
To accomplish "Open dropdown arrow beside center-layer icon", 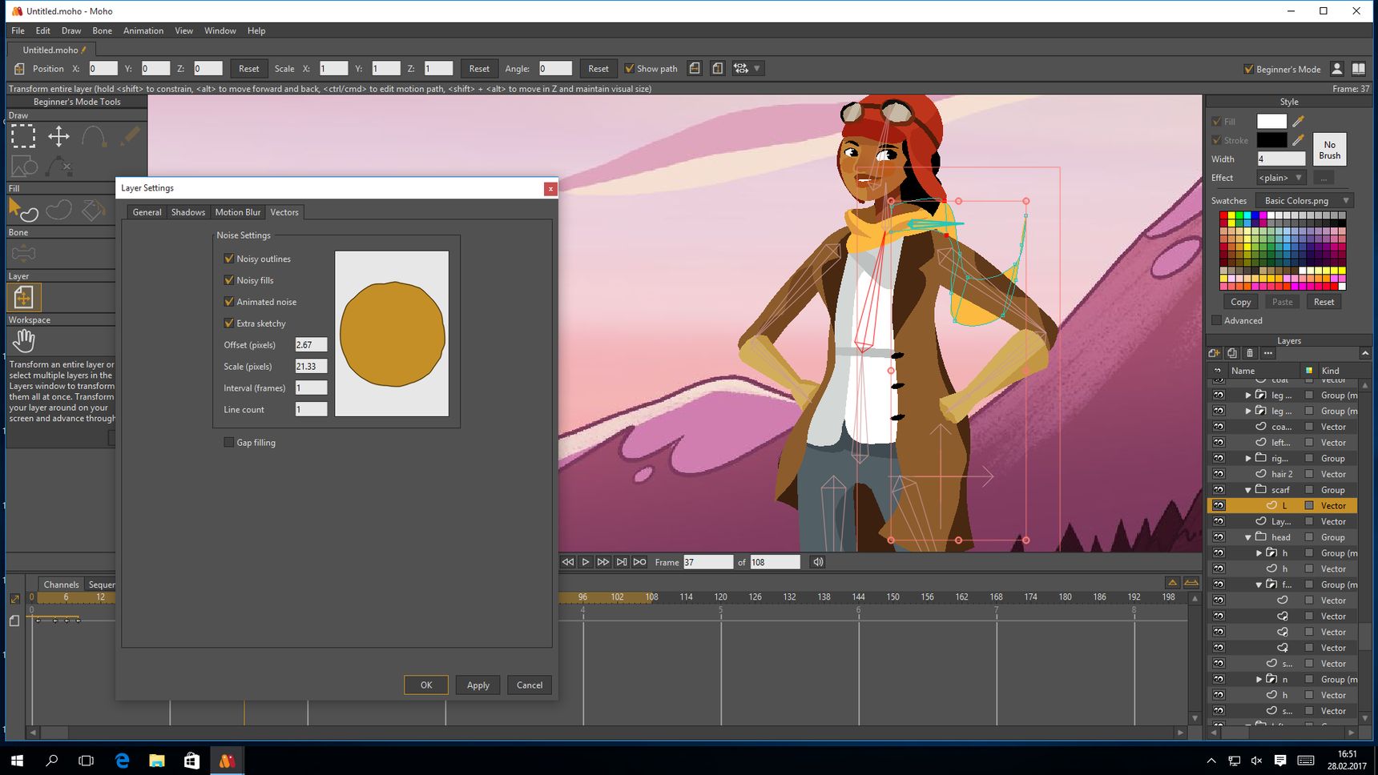I will [757, 69].
